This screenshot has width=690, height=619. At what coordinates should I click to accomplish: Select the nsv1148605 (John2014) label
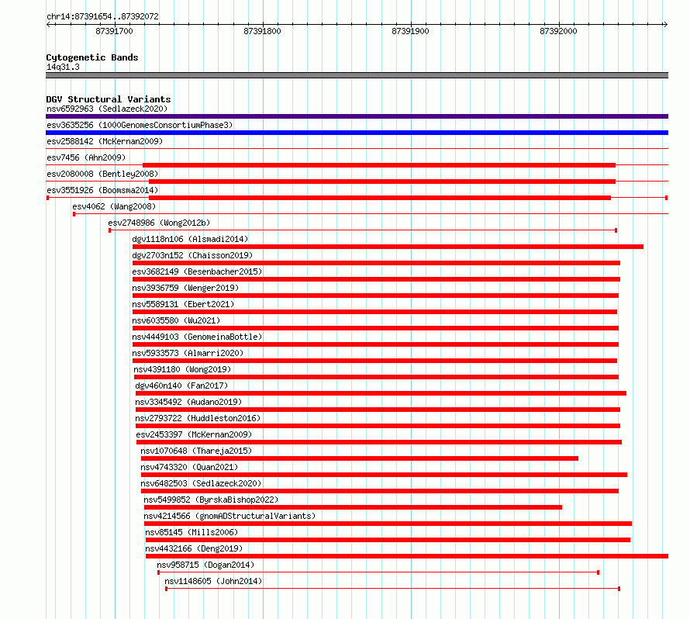(x=213, y=581)
